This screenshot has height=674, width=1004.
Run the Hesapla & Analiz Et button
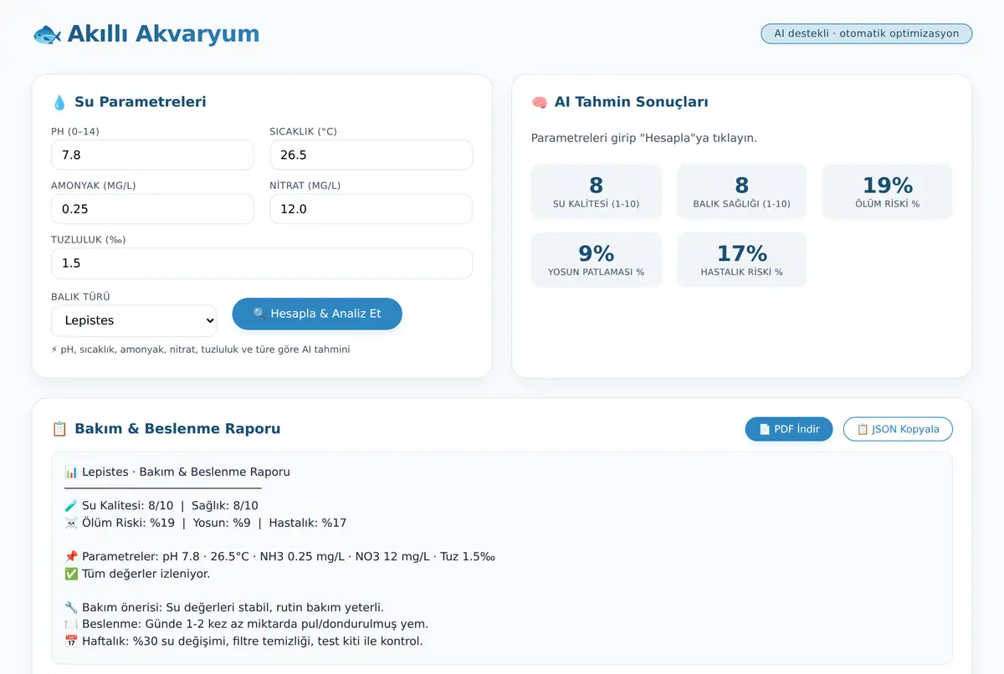[317, 314]
